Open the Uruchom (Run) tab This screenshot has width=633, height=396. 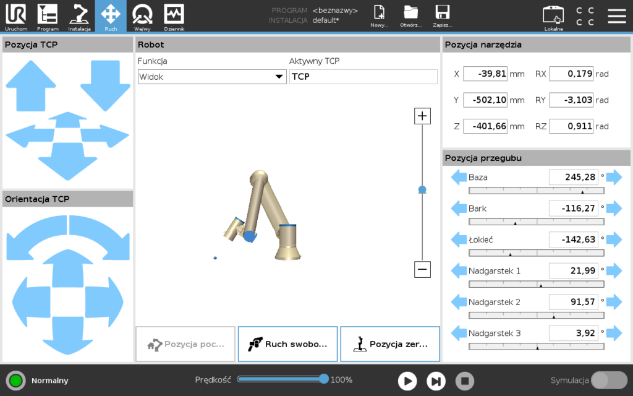pyautogui.click(x=16, y=16)
